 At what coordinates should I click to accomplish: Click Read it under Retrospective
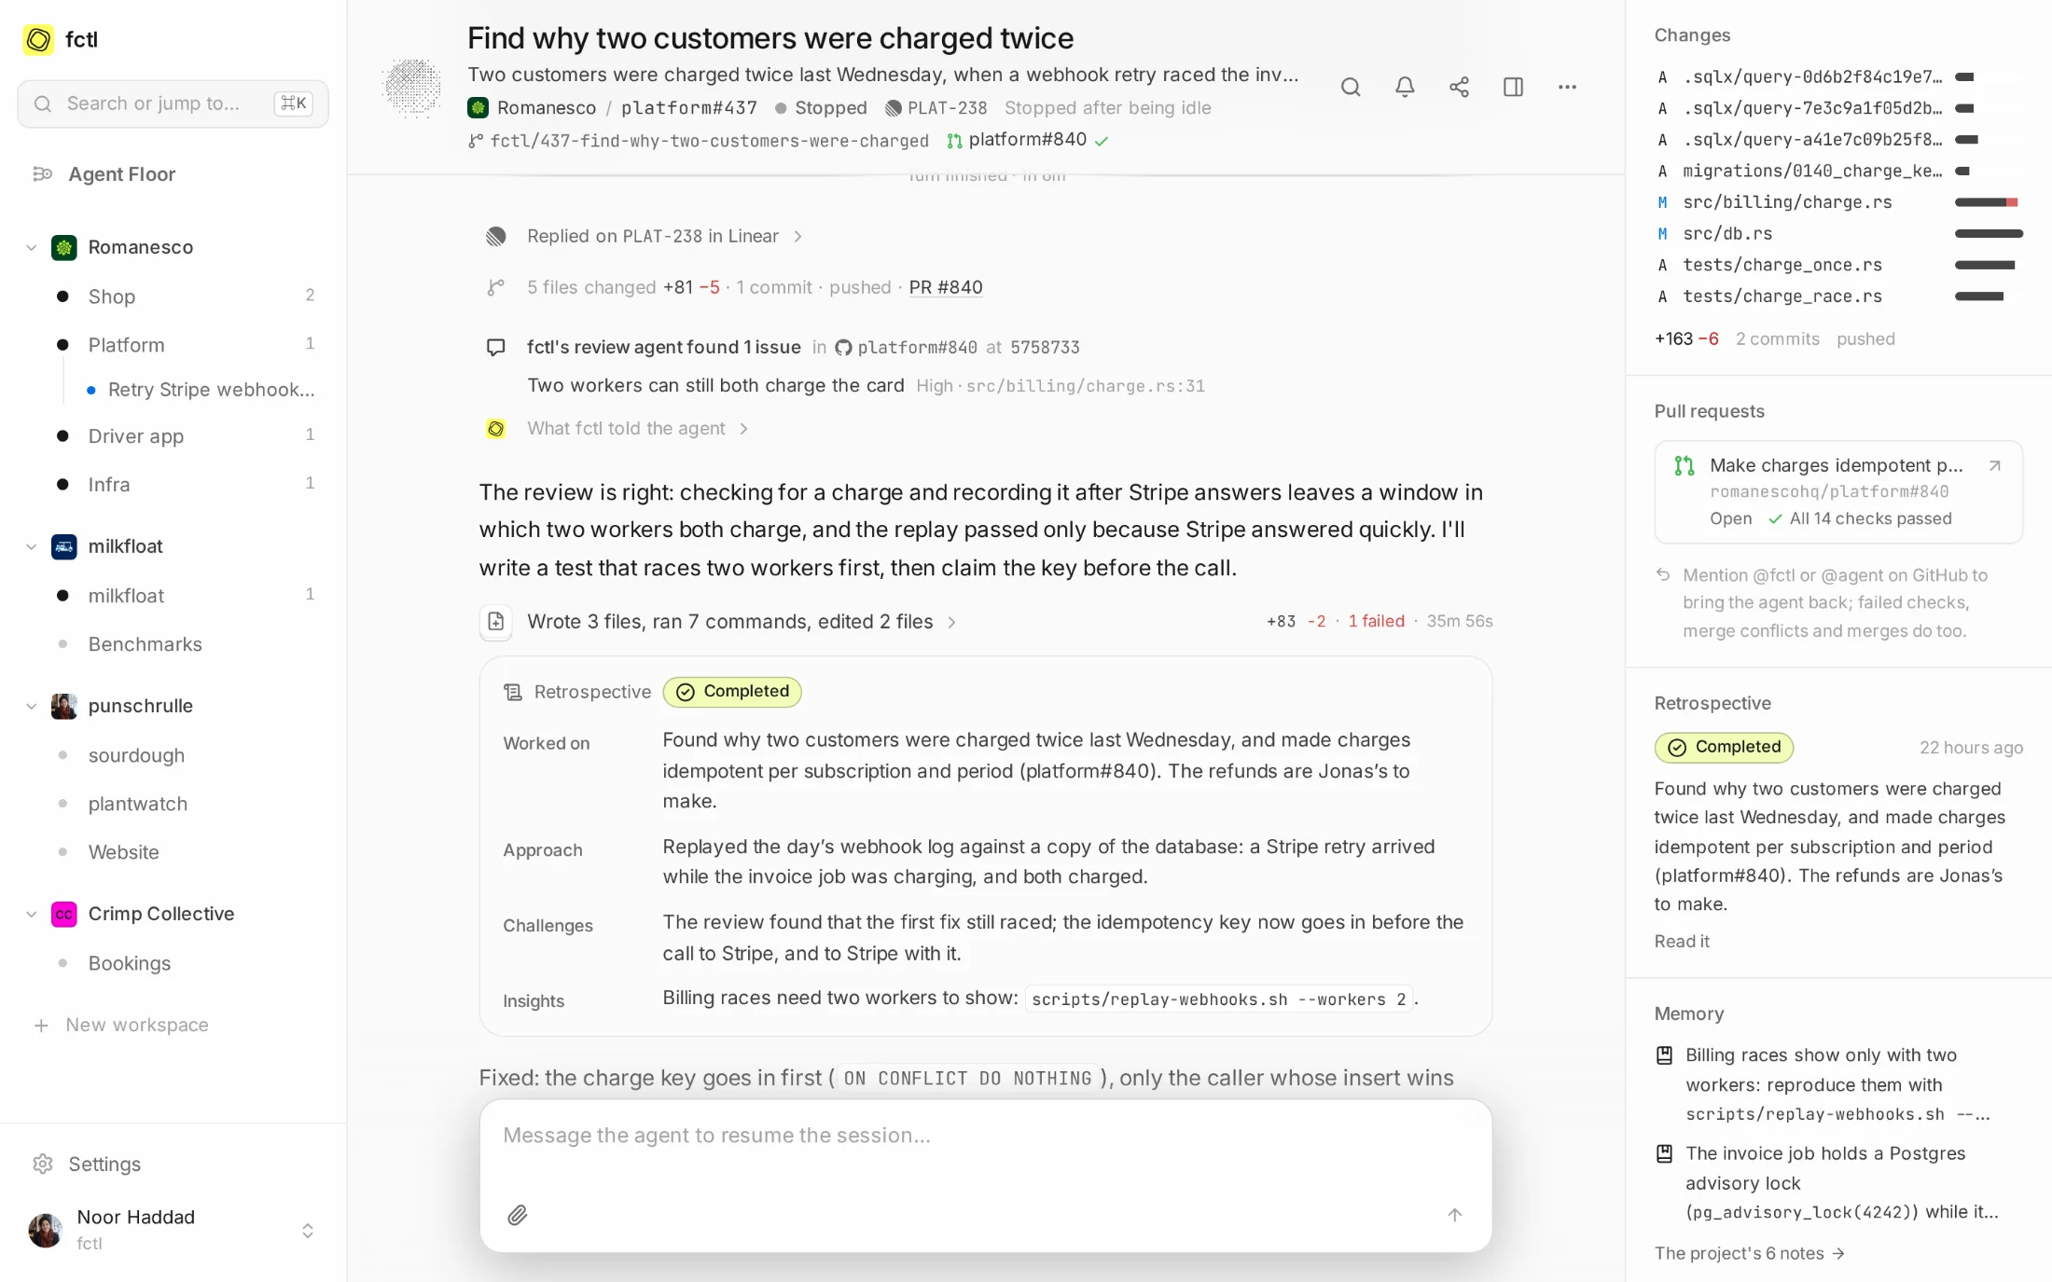coord(1682,941)
